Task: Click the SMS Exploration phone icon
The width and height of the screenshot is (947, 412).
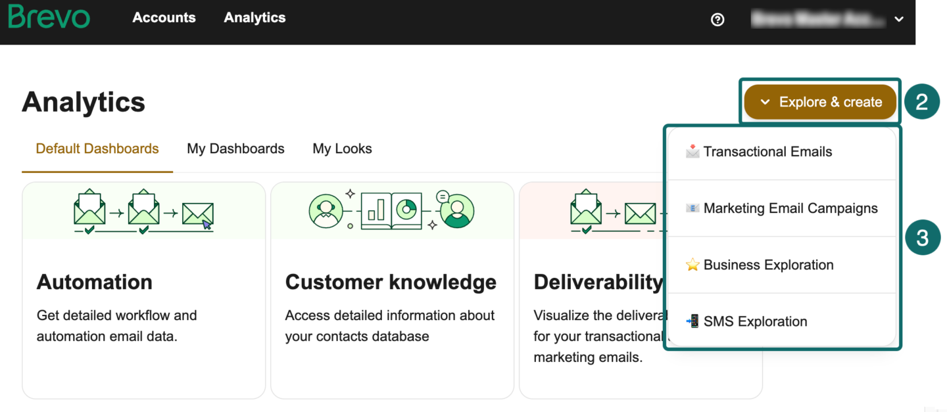Action: pos(692,321)
